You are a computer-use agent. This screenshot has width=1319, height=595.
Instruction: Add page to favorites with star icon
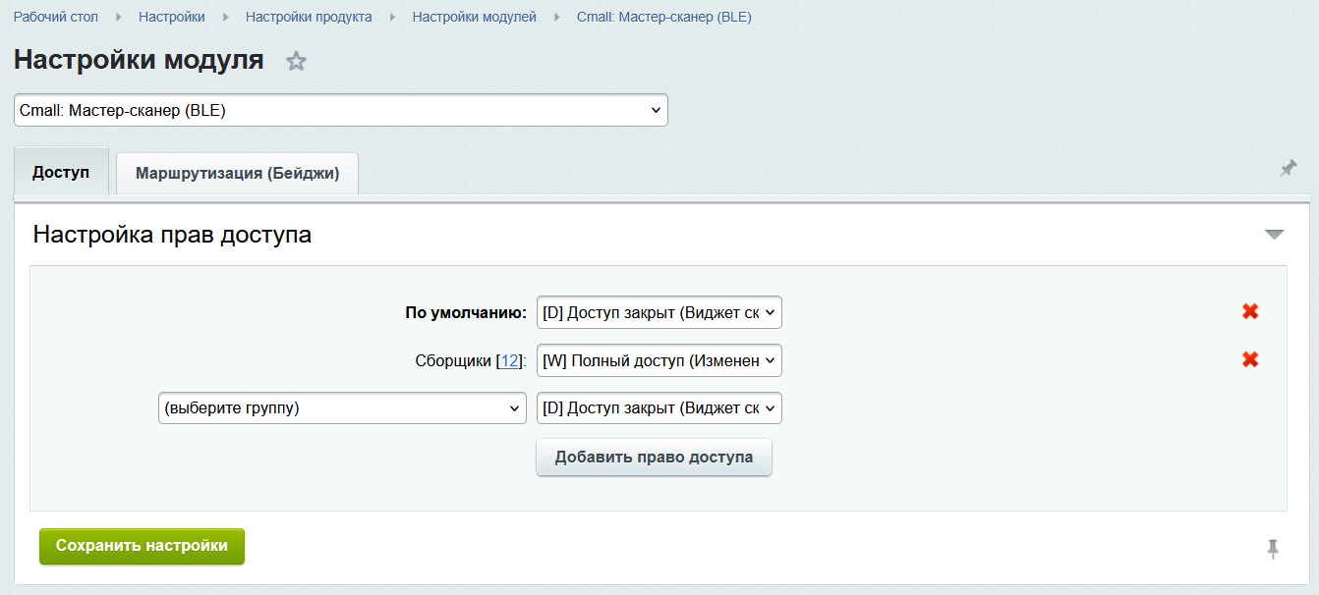[x=296, y=62]
